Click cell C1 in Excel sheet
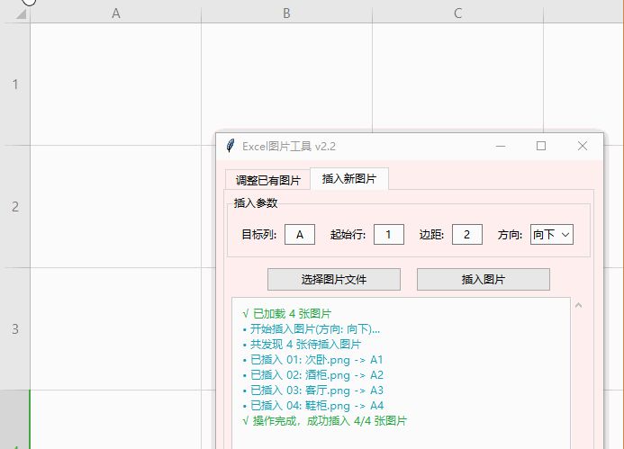 (x=457, y=77)
